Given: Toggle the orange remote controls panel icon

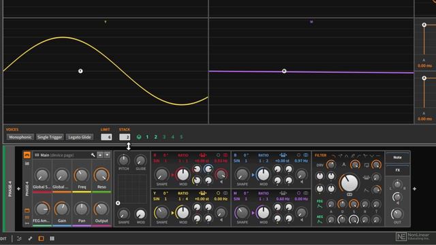Looking at the screenshot, I should point(27,210).
